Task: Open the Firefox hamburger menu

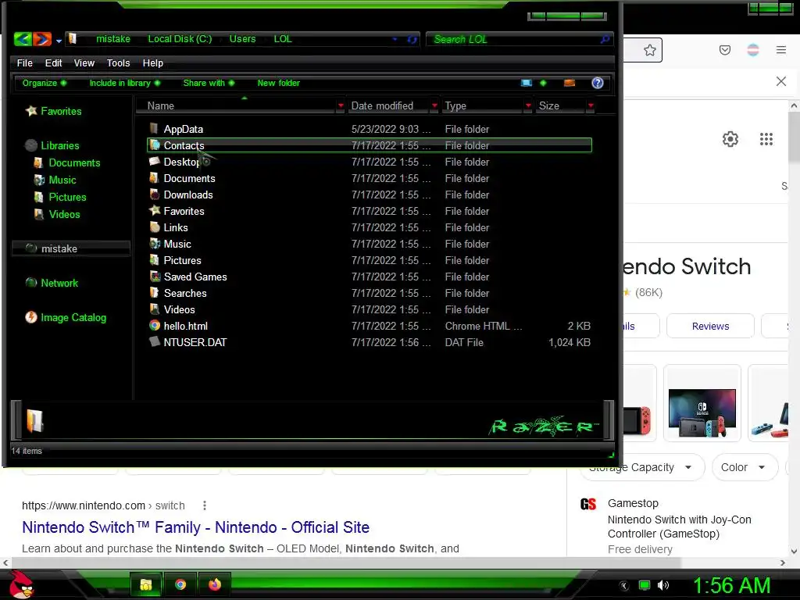Action: (781, 50)
